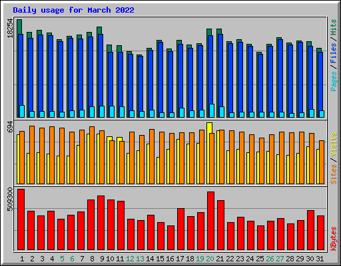
Task: Click green weekend day label 20
Action: [x=210, y=259]
